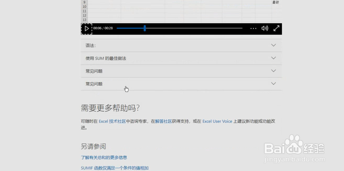
Task: Expand the 语法 section
Action: (181, 46)
